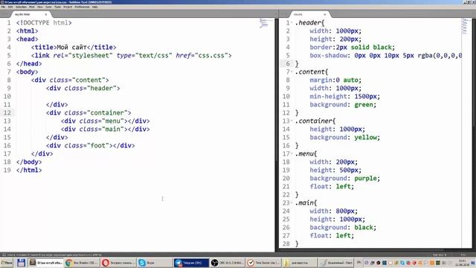The image size is (476, 268).
Task: Switch to Chrome Box Shadow CSS taskbar button
Action: [82, 263]
